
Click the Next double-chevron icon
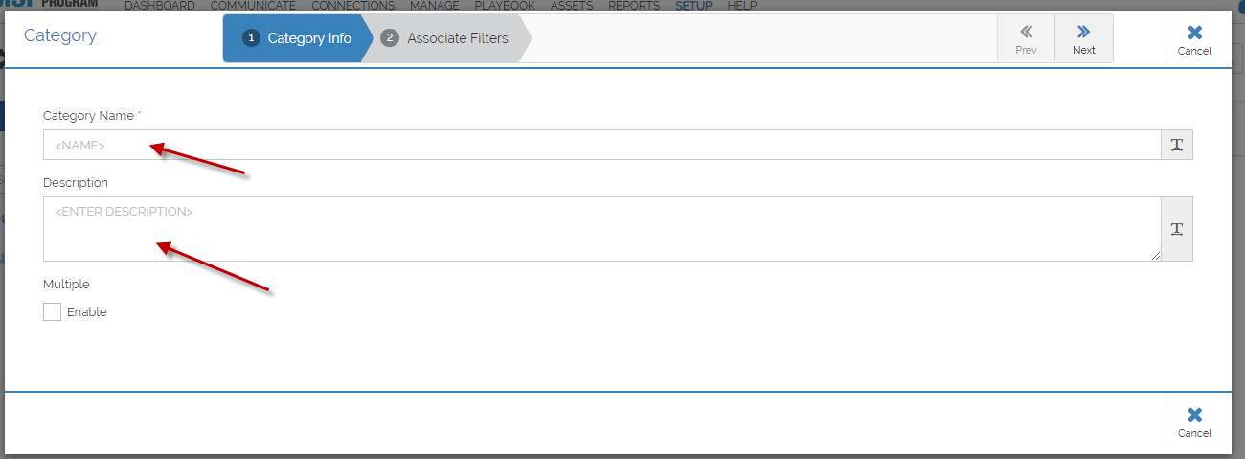click(x=1084, y=32)
